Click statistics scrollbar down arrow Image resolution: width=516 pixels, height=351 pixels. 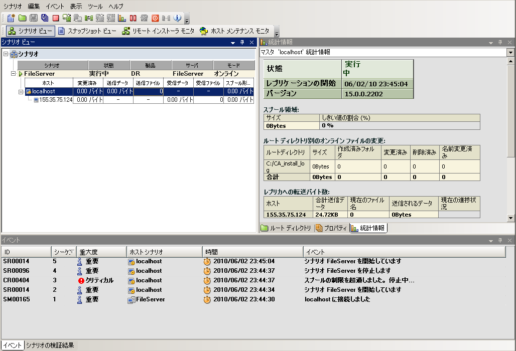(x=511, y=218)
